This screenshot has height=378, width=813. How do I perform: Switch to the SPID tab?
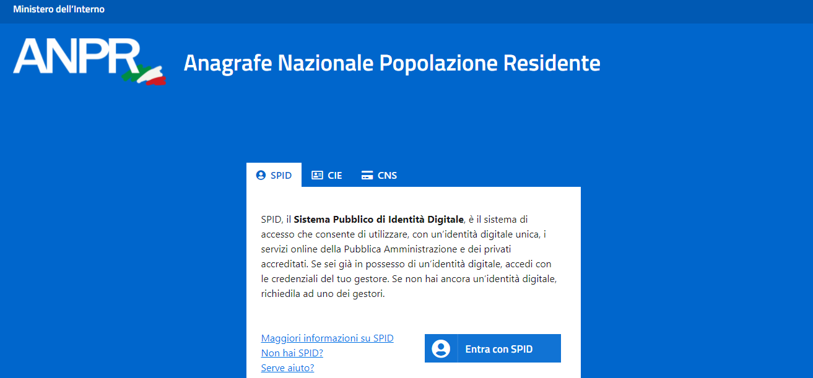pyautogui.click(x=274, y=175)
